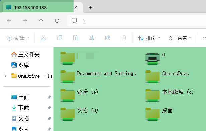Click the Paste clipboard icon
206x131 pixels.
(x=76, y=38)
